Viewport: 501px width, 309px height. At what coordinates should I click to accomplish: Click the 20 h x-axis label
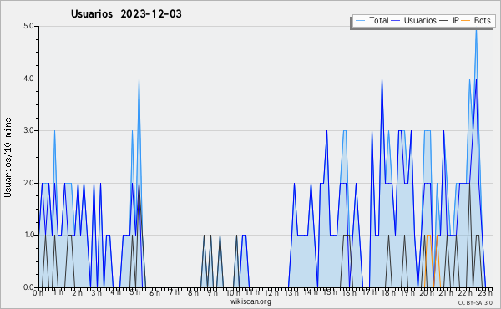point(427,292)
